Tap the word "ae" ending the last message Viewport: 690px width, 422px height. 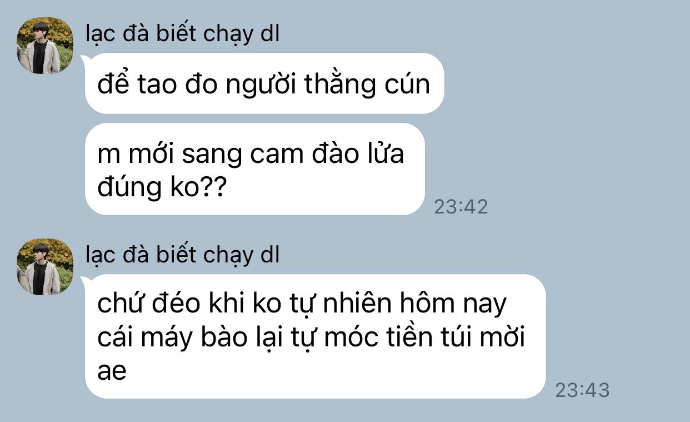pos(112,371)
